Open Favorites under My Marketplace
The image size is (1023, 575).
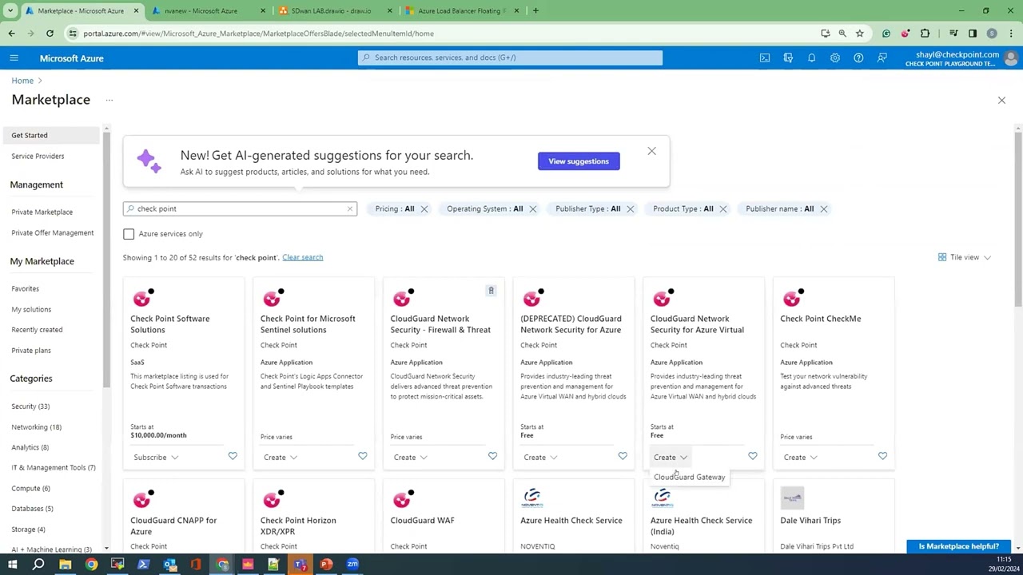(25, 288)
